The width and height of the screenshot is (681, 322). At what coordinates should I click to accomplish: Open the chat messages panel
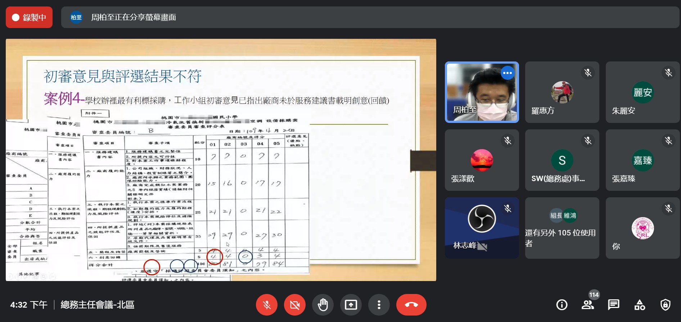coord(613,305)
